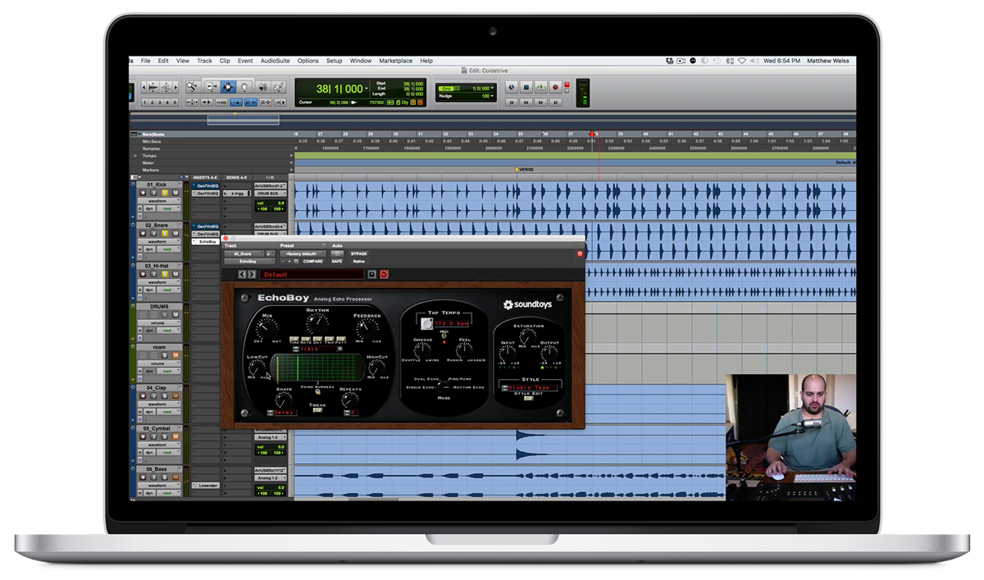
Task: Open the Edit menu
Action: point(163,61)
